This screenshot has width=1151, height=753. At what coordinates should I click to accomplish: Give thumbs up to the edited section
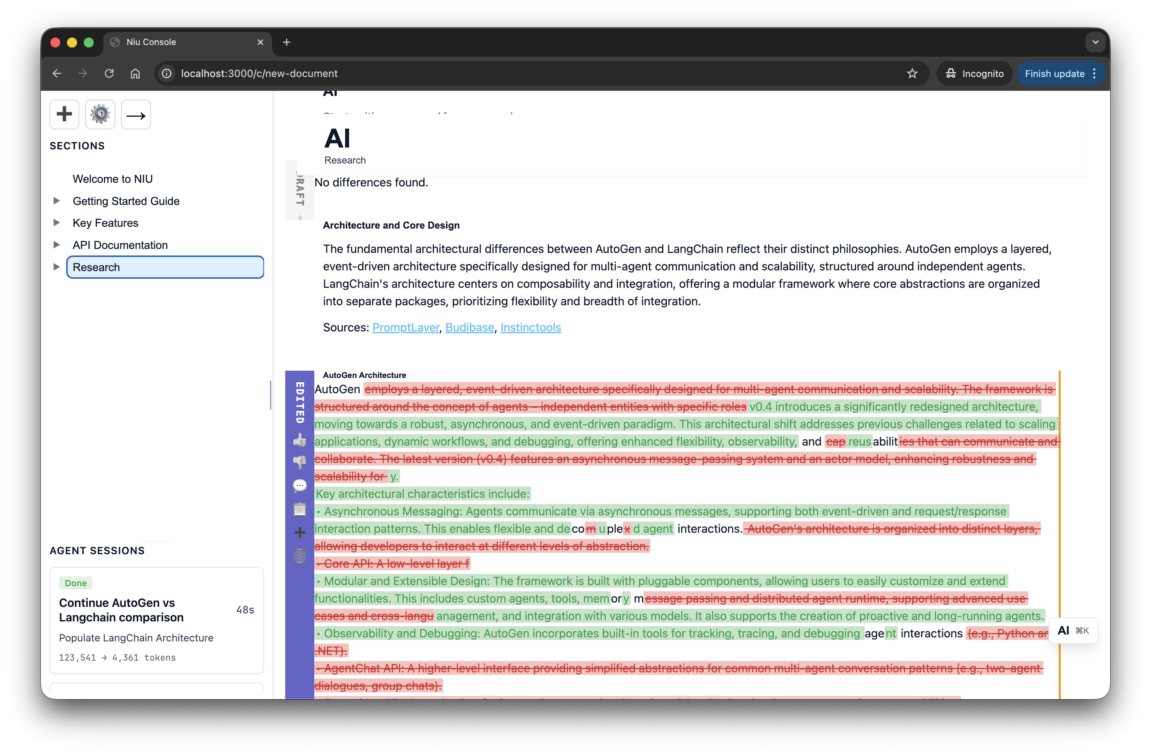(x=300, y=440)
